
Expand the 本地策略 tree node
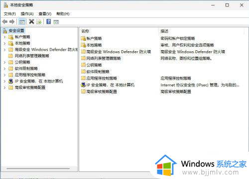coord(4,43)
